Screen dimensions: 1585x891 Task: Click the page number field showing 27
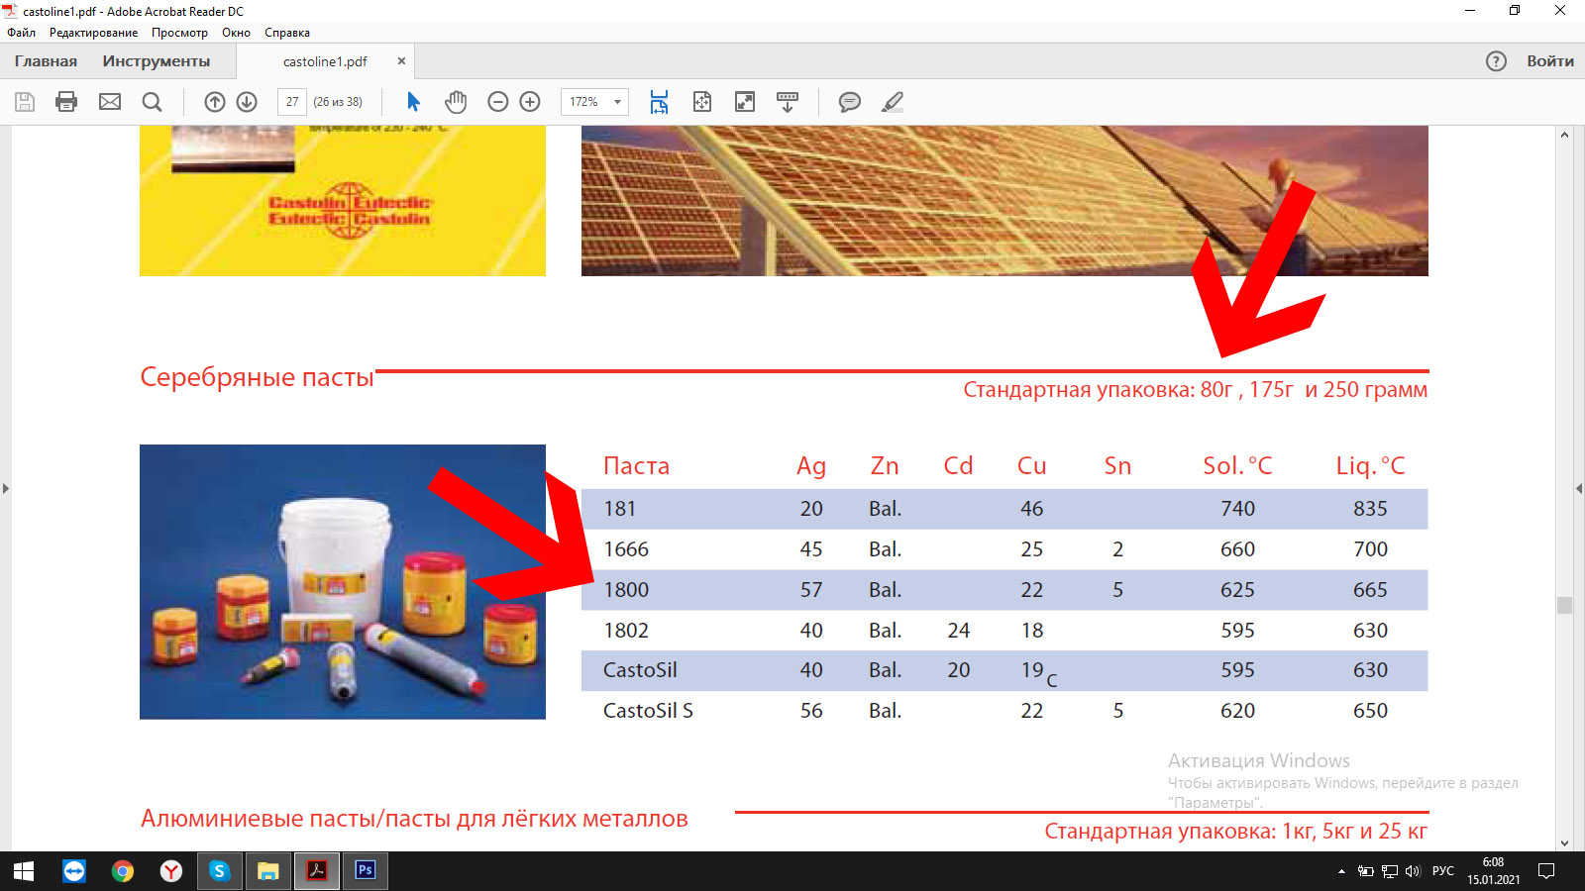(292, 102)
